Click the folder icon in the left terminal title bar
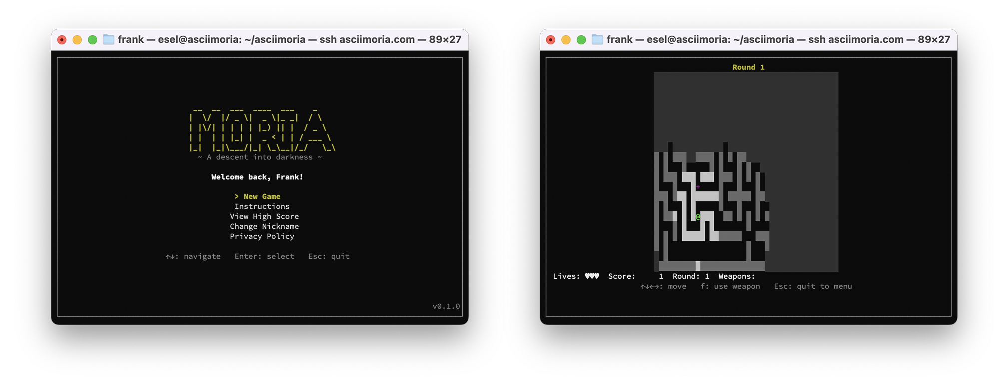This screenshot has height=381, width=1006. (109, 39)
